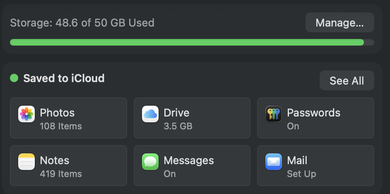This screenshot has width=390, height=194.
Task: Click the Passwords "On" status text
Action: pyautogui.click(x=293, y=126)
